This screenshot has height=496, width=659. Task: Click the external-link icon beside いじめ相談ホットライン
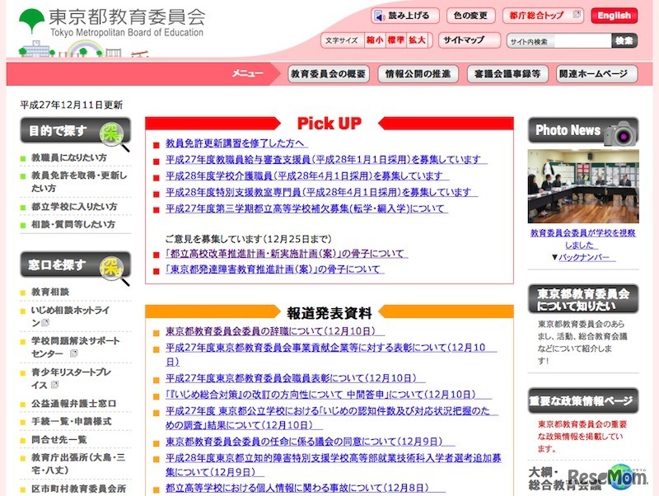tap(44, 321)
